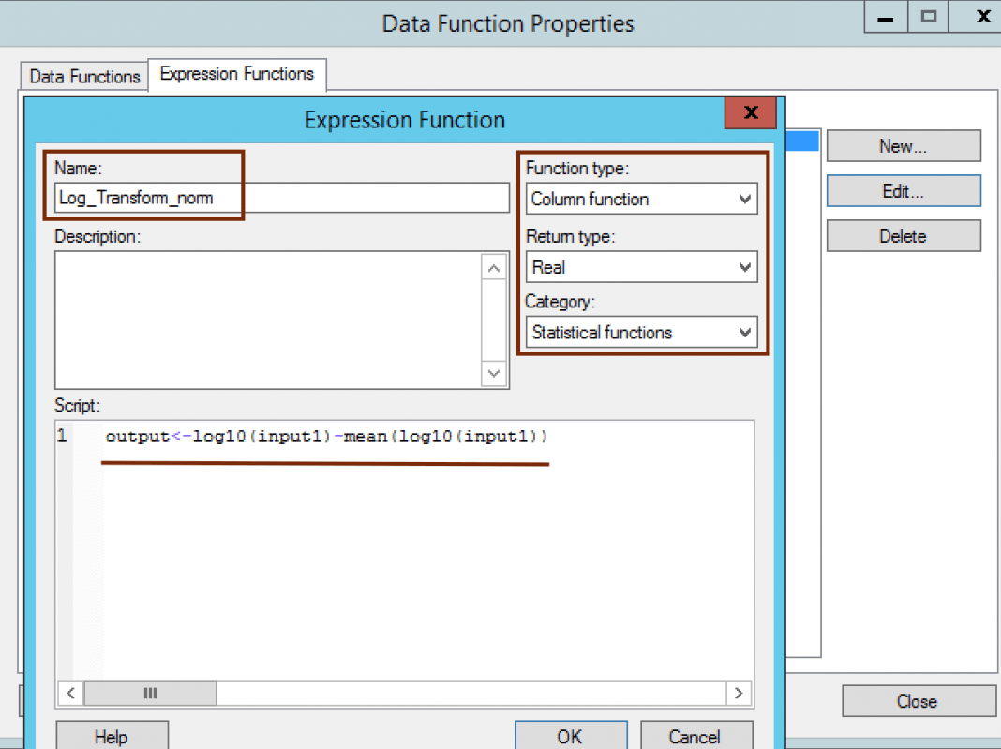Image resolution: width=1001 pixels, height=749 pixels.
Task: Confirm with the OK button
Action: [570, 736]
